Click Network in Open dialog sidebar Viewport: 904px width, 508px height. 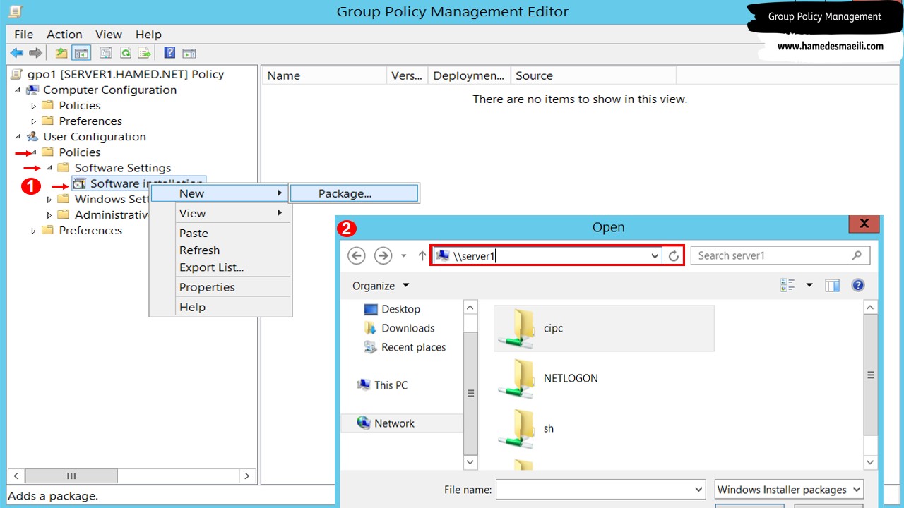click(x=394, y=423)
